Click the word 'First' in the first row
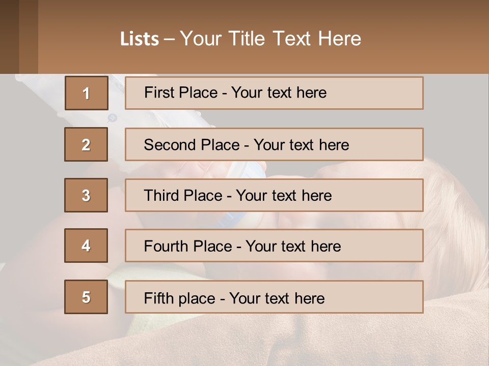This screenshot has width=489, height=366. pyautogui.click(x=158, y=93)
